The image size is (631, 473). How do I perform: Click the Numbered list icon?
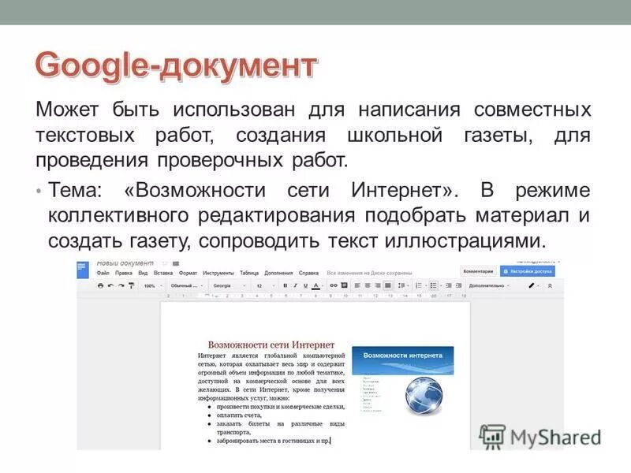click(x=420, y=285)
